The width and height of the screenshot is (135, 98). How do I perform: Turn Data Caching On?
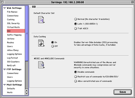[x=52, y=42]
